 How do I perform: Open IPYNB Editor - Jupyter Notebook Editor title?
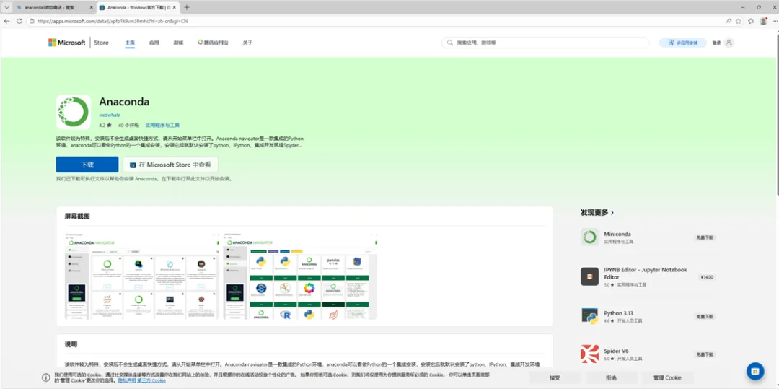[646, 274]
